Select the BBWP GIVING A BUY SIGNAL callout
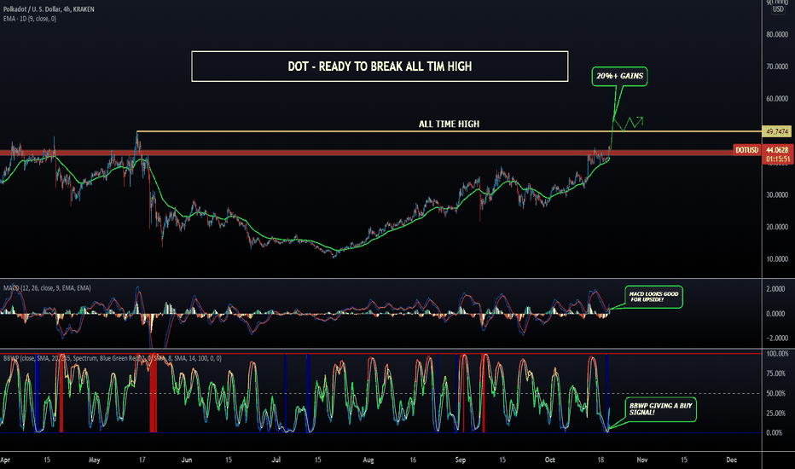 pyautogui.click(x=660, y=409)
